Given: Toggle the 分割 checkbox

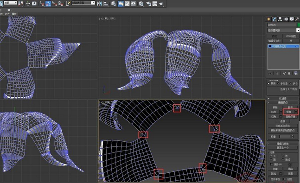Looking at the screenshot, I should click(x=285, y=179).
